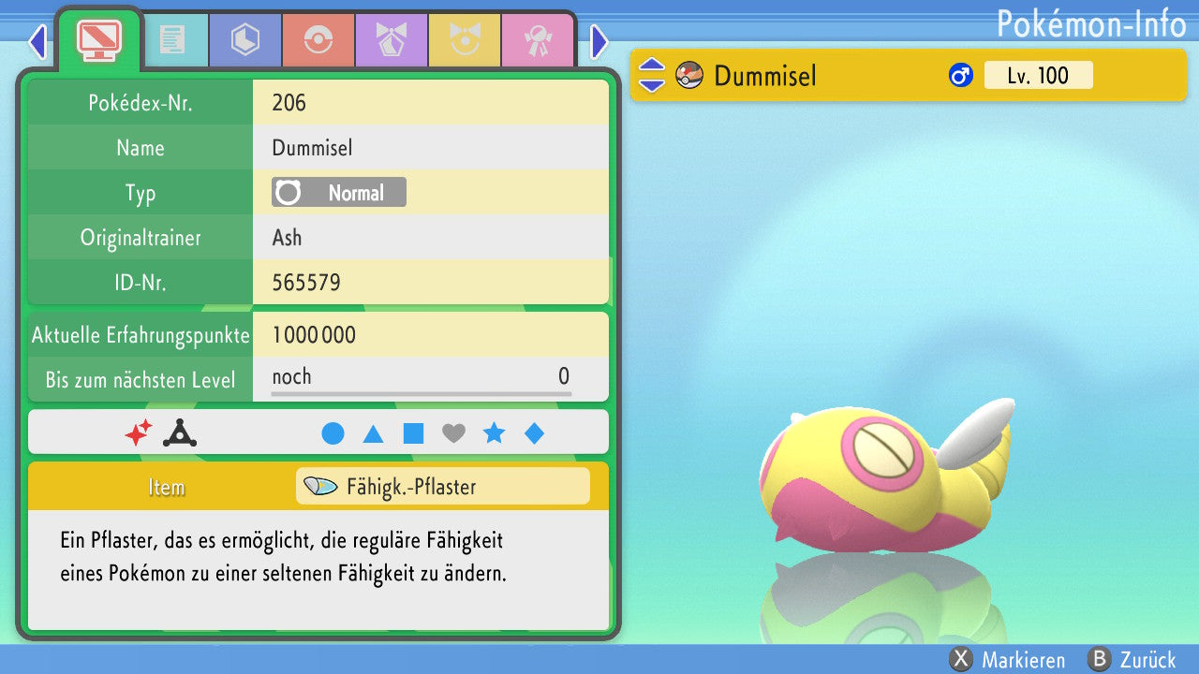Open the yellow smiley condition tab

[x=464, y=39]
